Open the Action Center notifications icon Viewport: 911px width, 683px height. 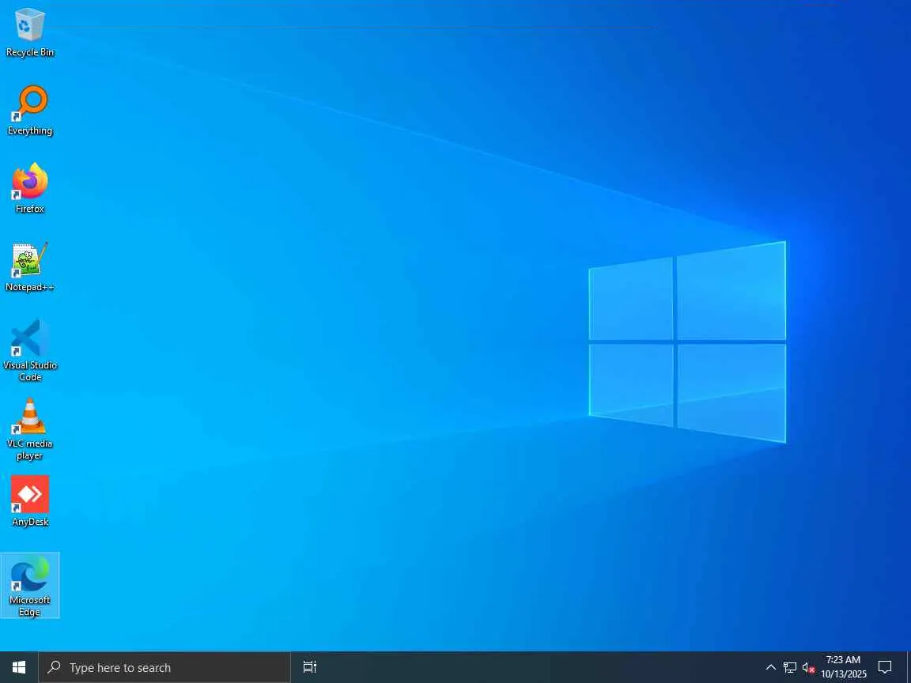coord(885,667)
